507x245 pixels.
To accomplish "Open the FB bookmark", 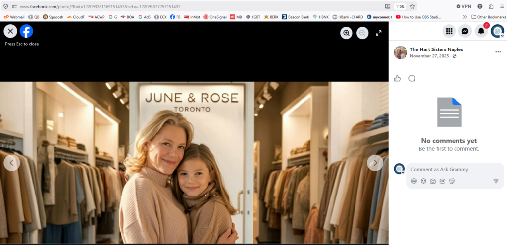I will point(175,17).
